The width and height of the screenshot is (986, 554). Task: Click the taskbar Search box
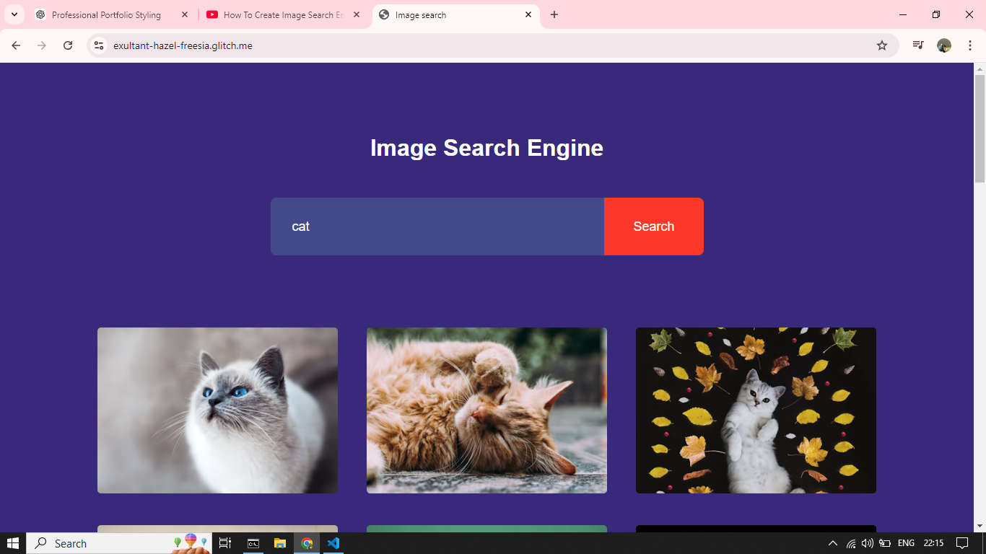[x=119, y=543]
